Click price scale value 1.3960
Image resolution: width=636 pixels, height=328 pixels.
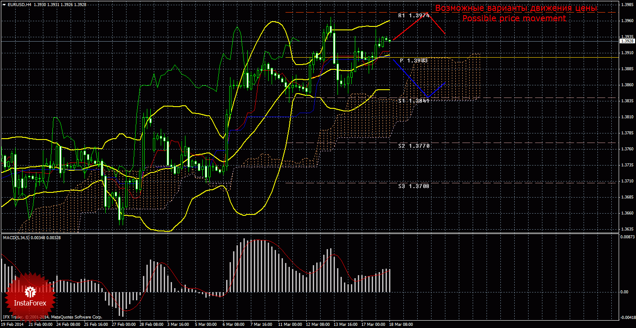pyautogui.click(x=627, y=21)
